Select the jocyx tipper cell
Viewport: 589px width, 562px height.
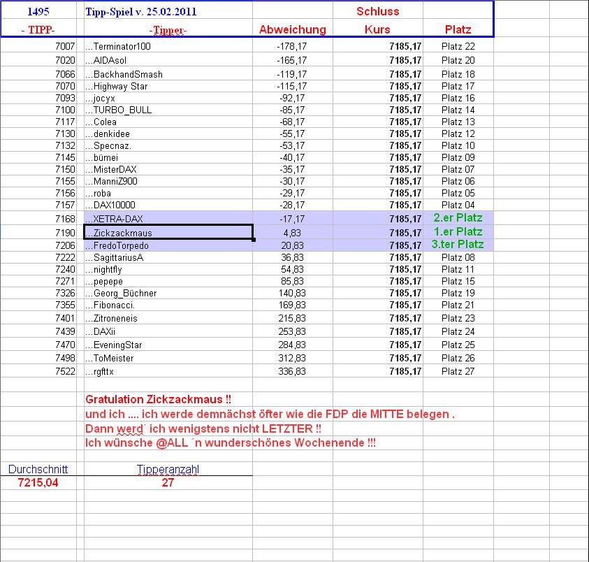click(168, 98)
